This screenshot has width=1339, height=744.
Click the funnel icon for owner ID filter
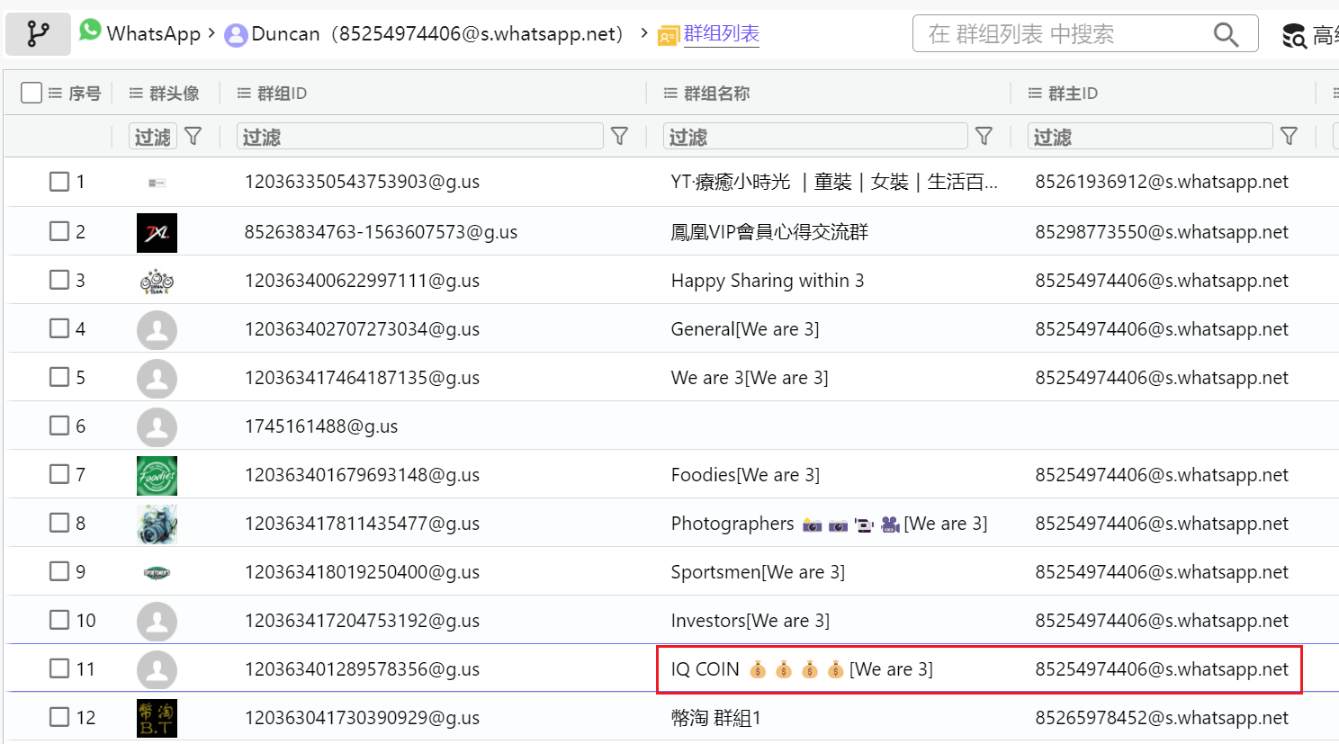pyautogui.click(x=1289, y=136)
